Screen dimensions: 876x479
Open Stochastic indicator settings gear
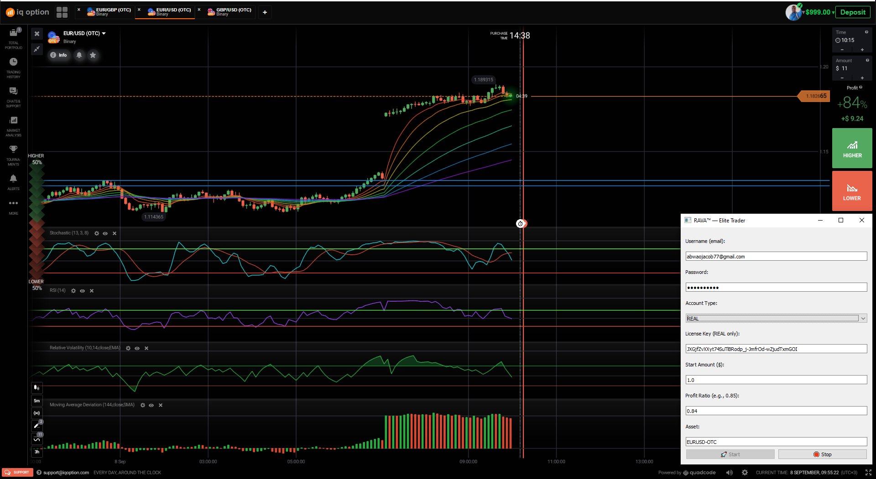97,233
